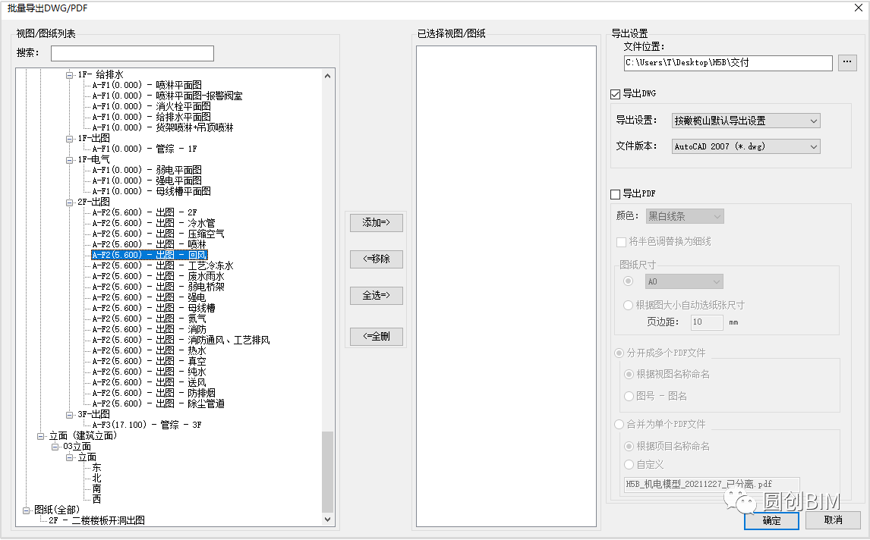Select the 东 elevation view
Image resolution: width=870 pixels, height=540 pixels.
[x=96, y=468]
